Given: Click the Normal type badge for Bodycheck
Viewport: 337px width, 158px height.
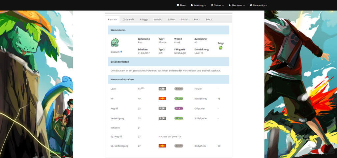Looking at the screenshot, I should (x=179, y=146).
